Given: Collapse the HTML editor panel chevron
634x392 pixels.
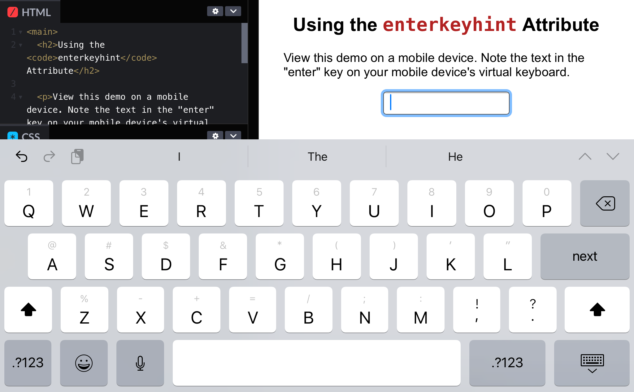Looking at the screenshot, I should (x=233, y=11).
